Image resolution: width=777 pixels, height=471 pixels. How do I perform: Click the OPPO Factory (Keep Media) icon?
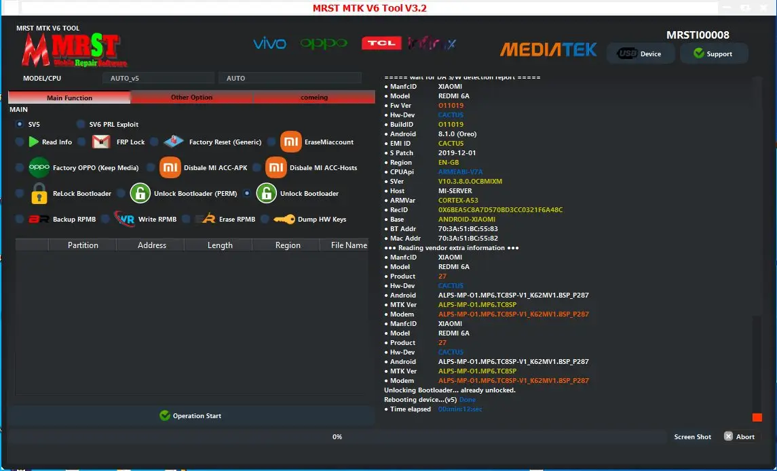tap(39, 167)
